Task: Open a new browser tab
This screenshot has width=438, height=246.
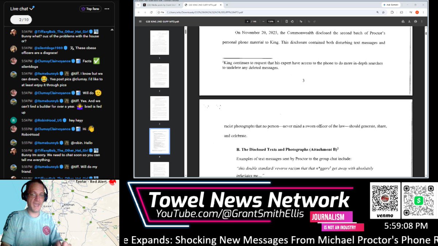Action: [227, 5]
